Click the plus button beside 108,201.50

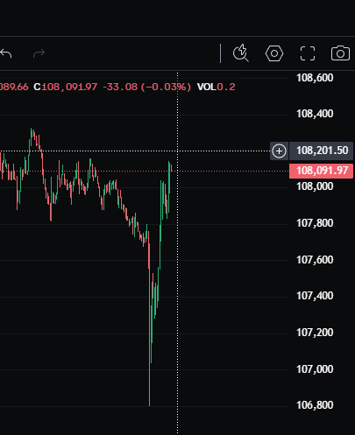coord(279,151)
